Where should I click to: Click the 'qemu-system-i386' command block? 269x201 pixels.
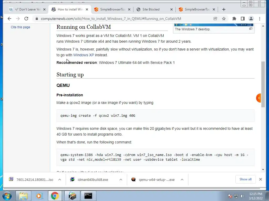155,157
